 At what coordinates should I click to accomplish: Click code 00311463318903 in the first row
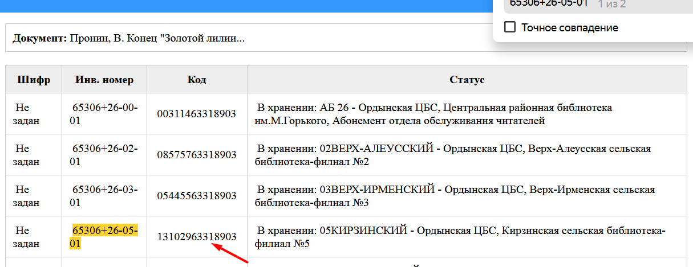pos(197,114)
